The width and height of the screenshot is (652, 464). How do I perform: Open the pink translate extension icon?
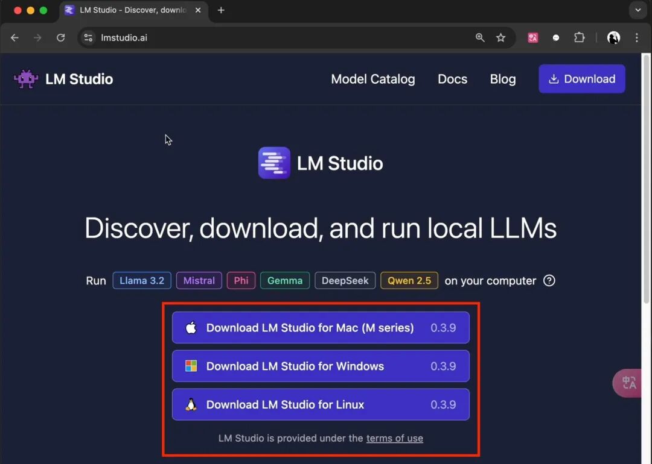coord(532,38)
